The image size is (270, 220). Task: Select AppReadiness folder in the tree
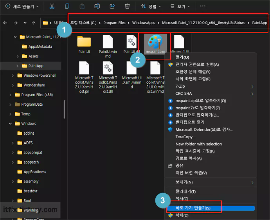coord(32,172)
